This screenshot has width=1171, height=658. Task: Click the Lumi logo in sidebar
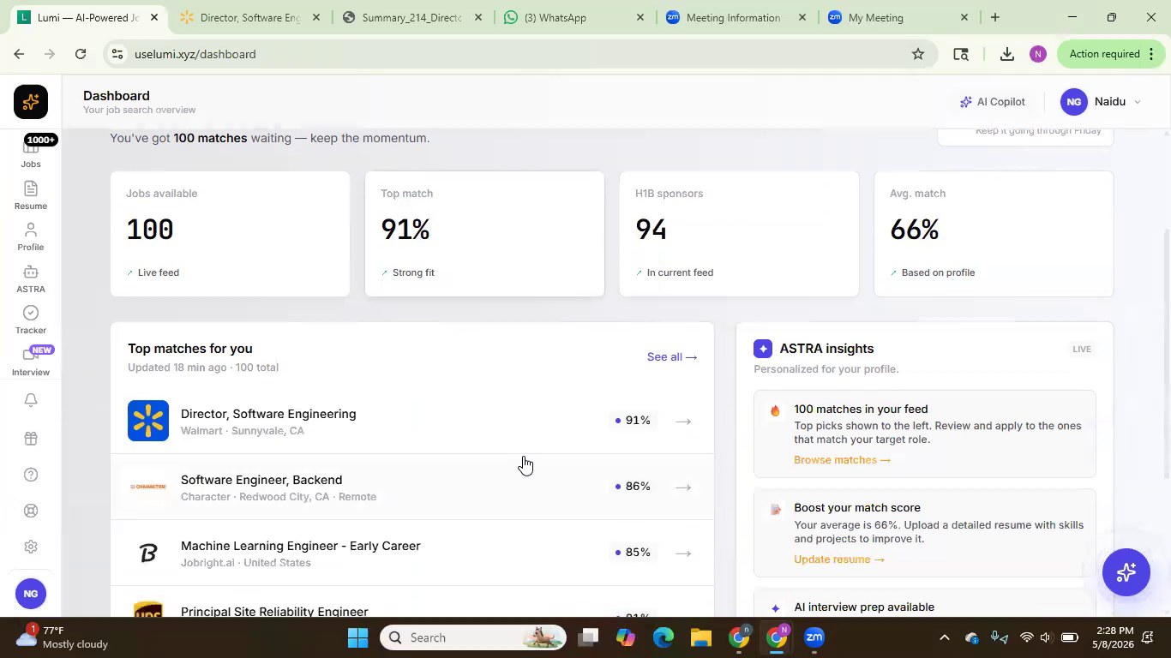(x=31, y=102)
